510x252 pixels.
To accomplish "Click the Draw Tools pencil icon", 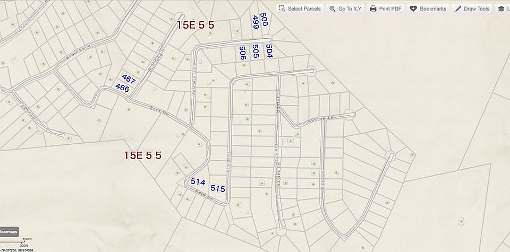I will (x=457, y=9).
